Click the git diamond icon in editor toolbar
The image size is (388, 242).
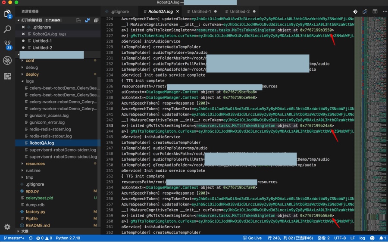[355, 12]
